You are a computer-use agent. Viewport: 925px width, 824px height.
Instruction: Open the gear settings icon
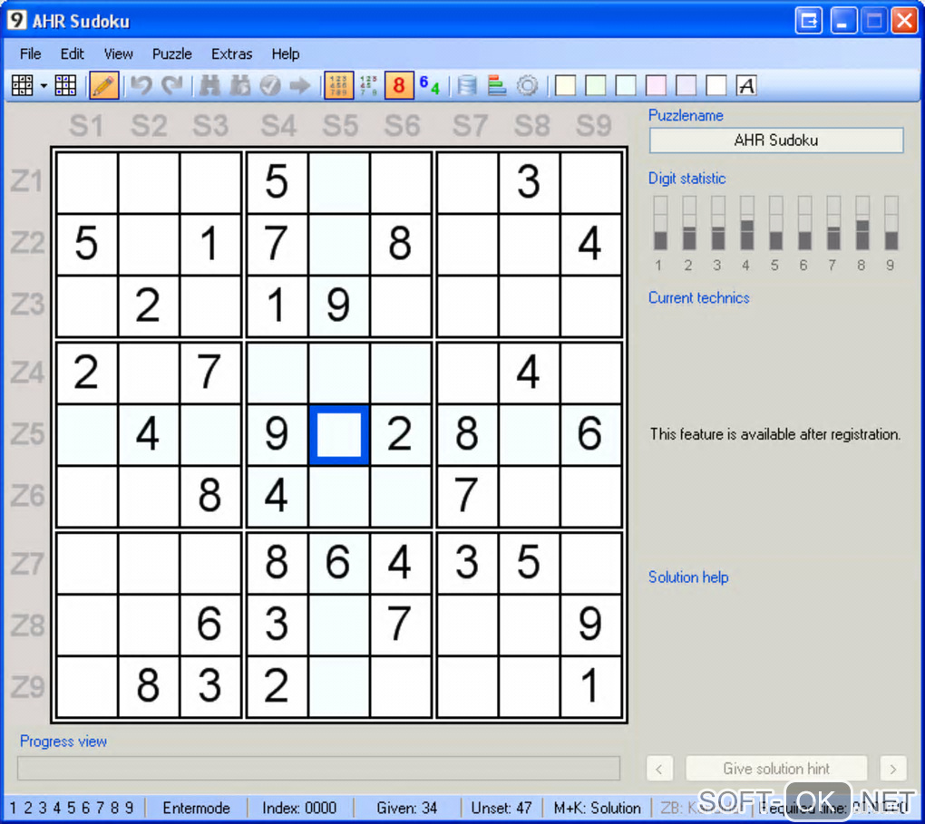pyautogui.click(x=528, y=85)
